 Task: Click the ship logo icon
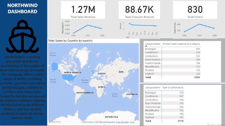coord(22,36)
